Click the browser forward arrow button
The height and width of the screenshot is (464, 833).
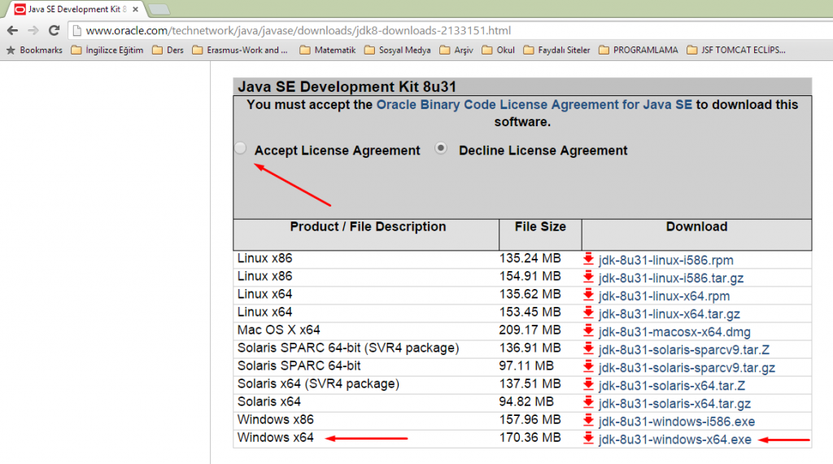tap(33, 31)
